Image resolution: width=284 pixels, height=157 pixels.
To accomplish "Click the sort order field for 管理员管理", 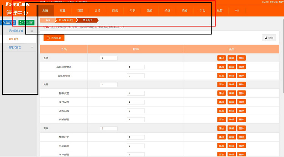I will [136, 76].
